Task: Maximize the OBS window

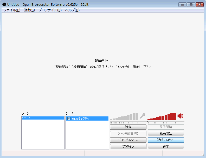Action: tap(191, 5)
